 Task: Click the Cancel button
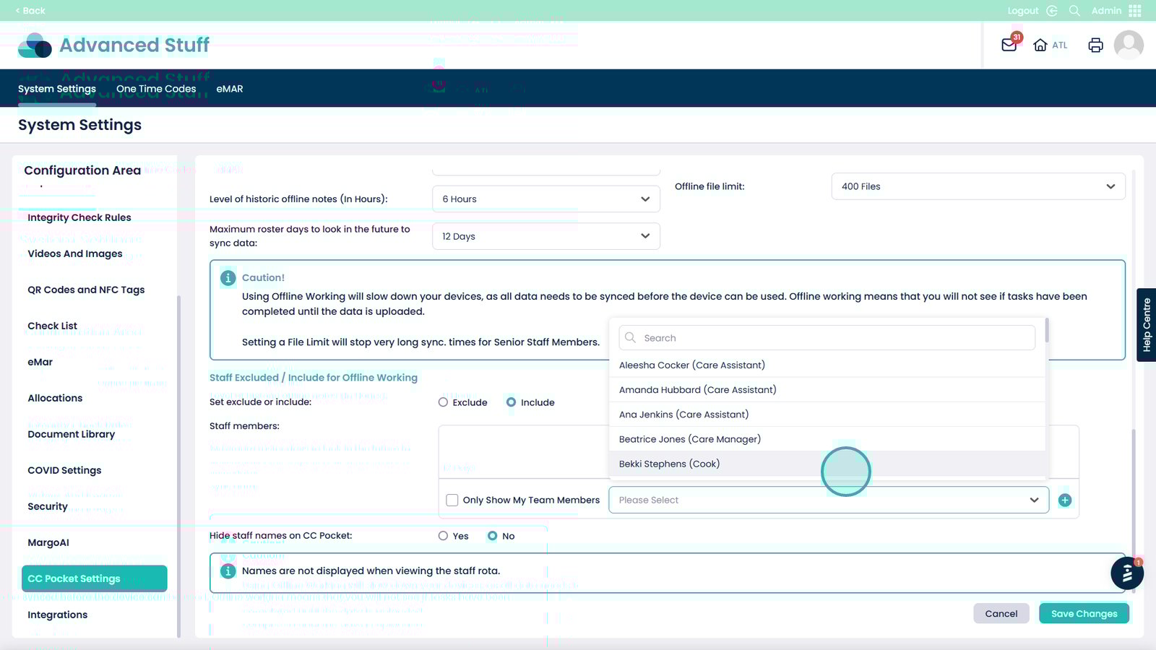pyautogui.click(x=1001, y=614)
